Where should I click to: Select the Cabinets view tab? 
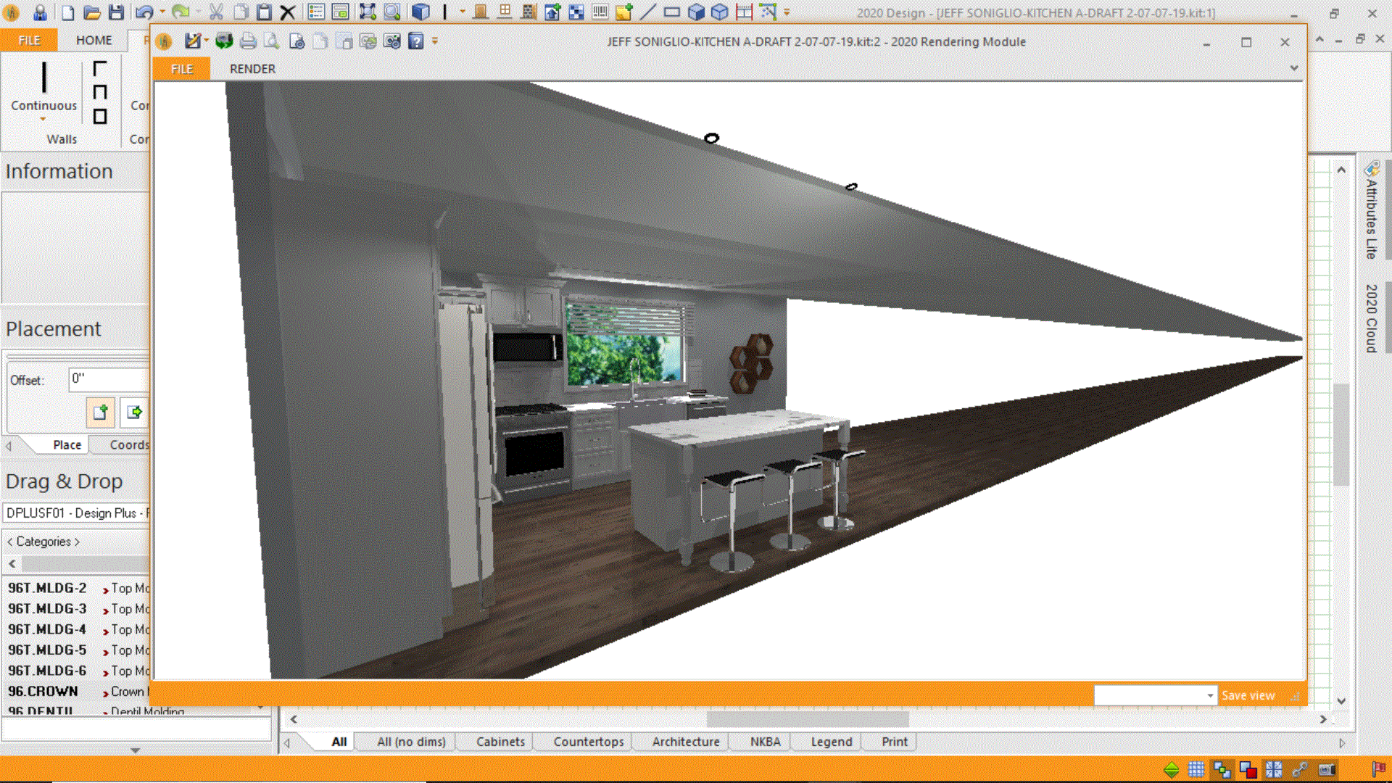click(500, 742)
